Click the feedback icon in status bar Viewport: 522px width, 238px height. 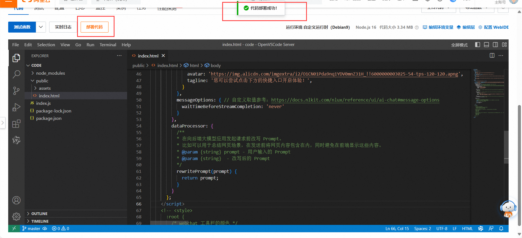pyautogui.click(x=491, y=228)
